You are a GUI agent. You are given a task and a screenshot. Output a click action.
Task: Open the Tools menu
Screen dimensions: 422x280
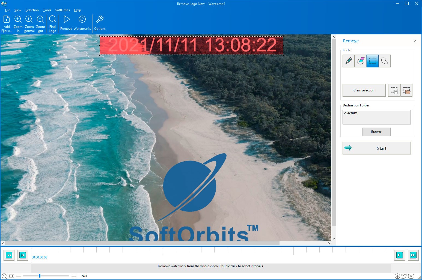47,10
